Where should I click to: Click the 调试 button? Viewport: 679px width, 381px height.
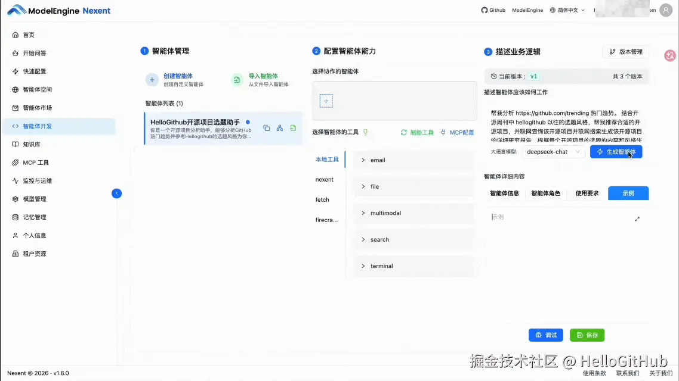pyautogui.click(x=545, y=335)
